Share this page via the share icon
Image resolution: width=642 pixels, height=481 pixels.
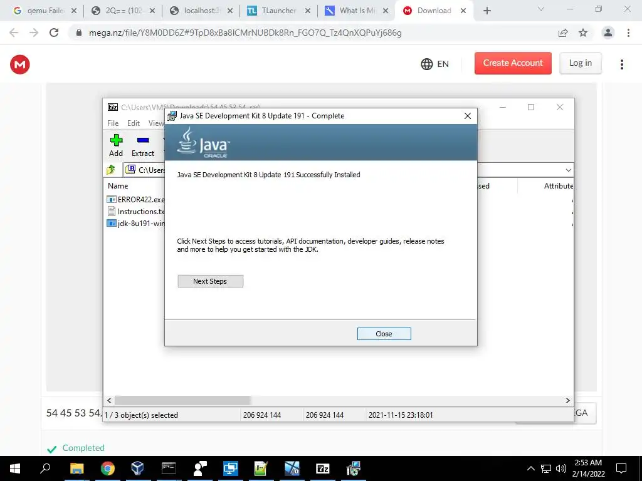pyautogui.click(x=563, y=33)
